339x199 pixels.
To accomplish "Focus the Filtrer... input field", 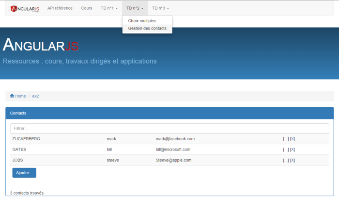I will pos(169,128).
